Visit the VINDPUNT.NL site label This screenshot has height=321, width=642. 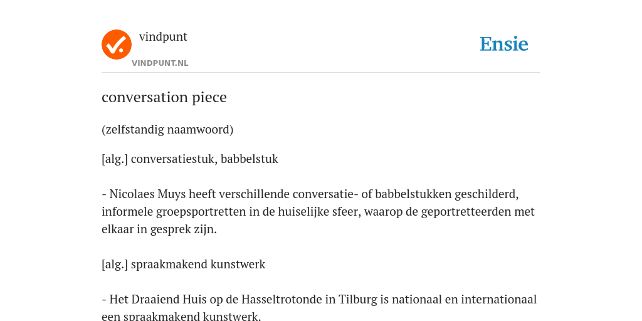160,63
